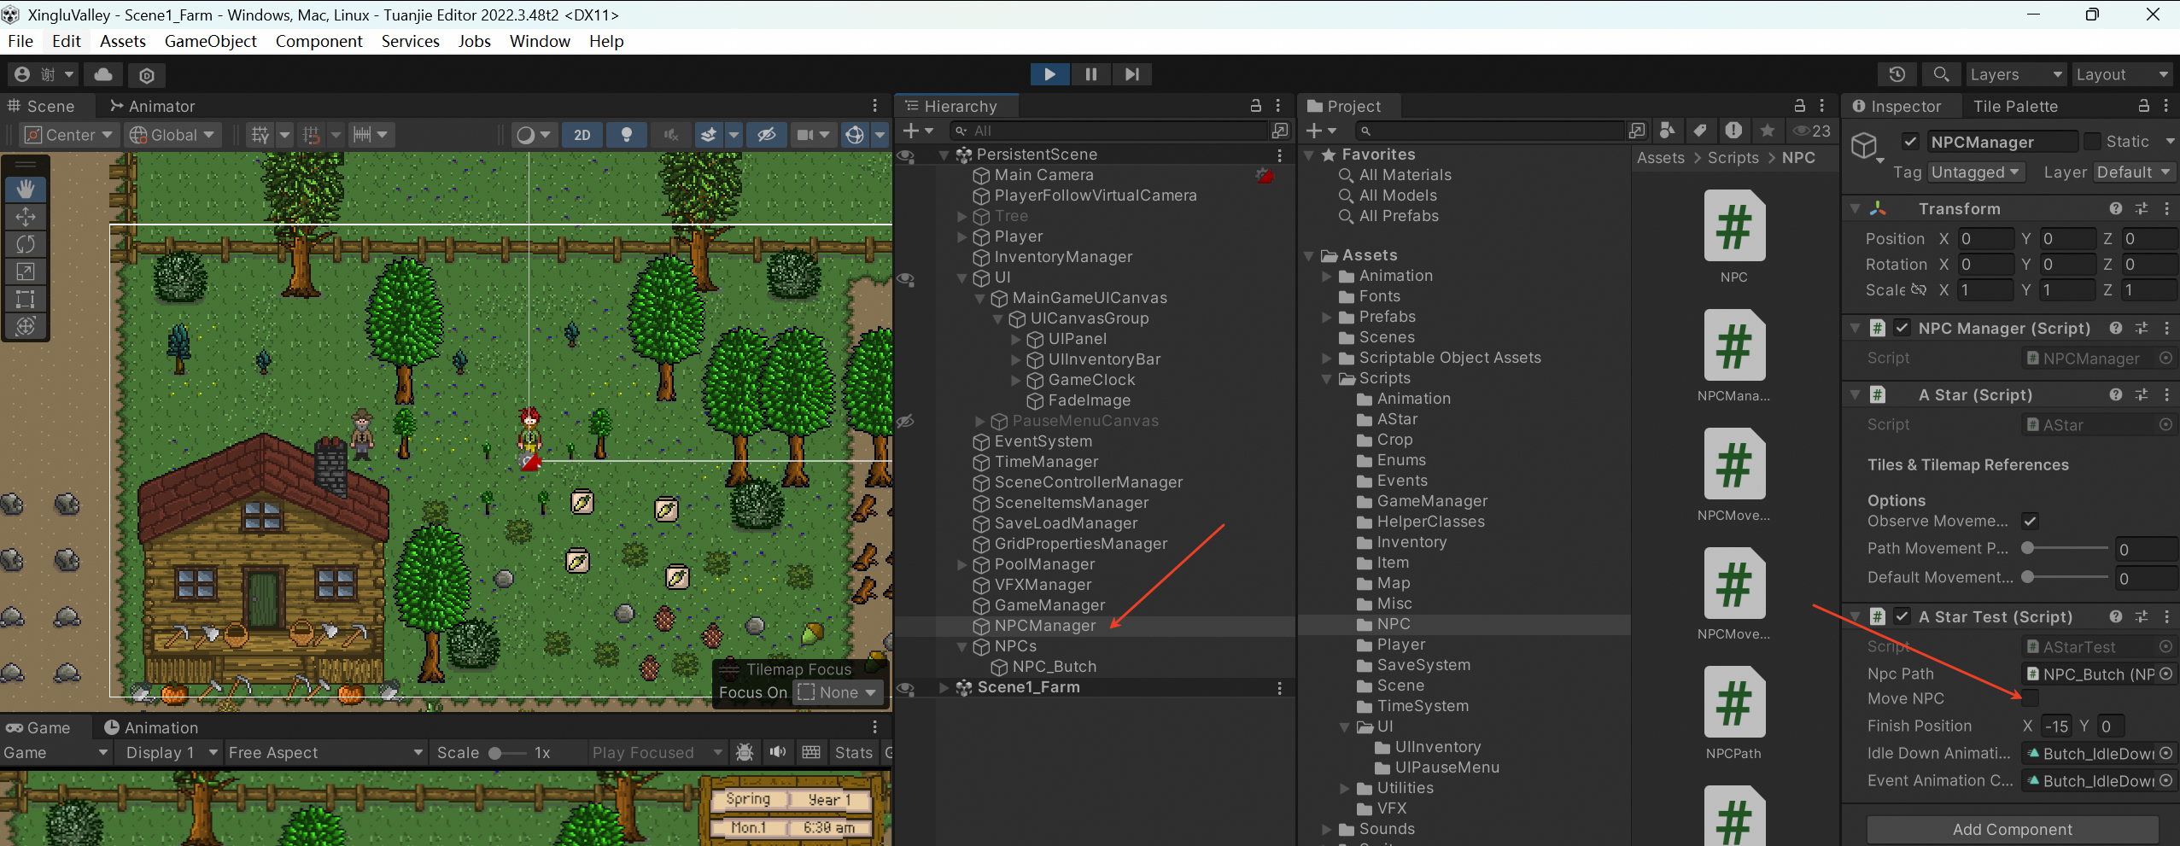Select the Scale tool
Image resolution: width=2180 pixels, height=846 pixels.
coord(26,271)
